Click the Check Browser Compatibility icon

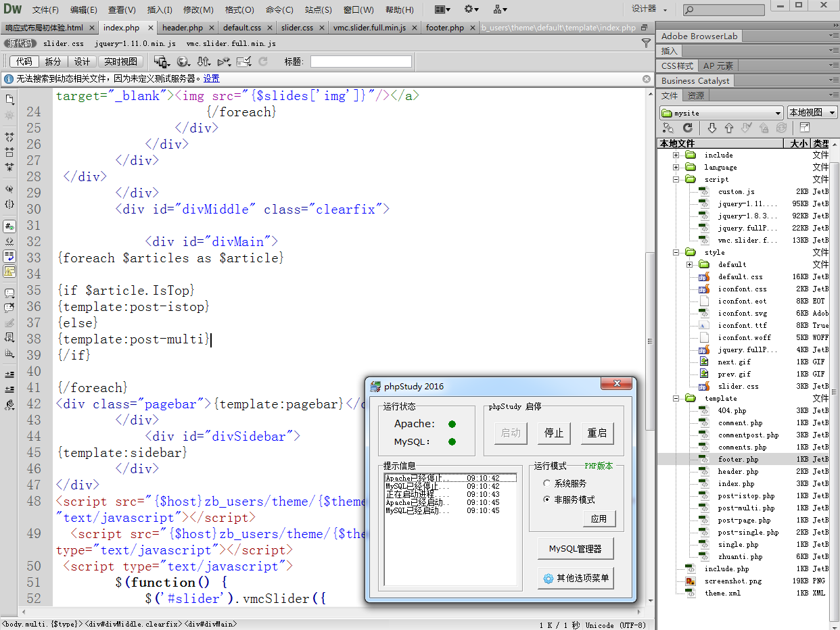[x=245, y=62]
